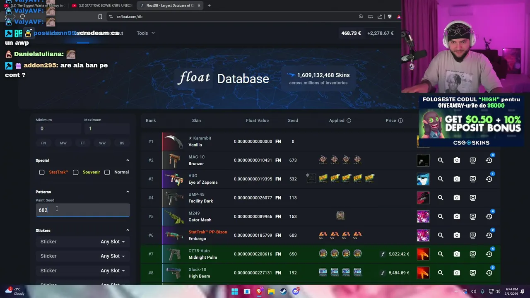The width and height of the screenshot is (530, 298).
Task: Click the share icon in the browser address bar
Action: [380, 17]
